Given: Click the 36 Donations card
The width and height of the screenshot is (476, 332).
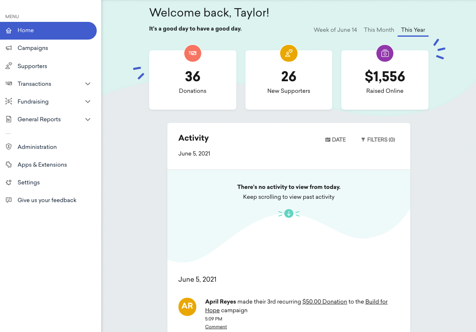Looking at the screenshot, I should click(x=193, y=80).
